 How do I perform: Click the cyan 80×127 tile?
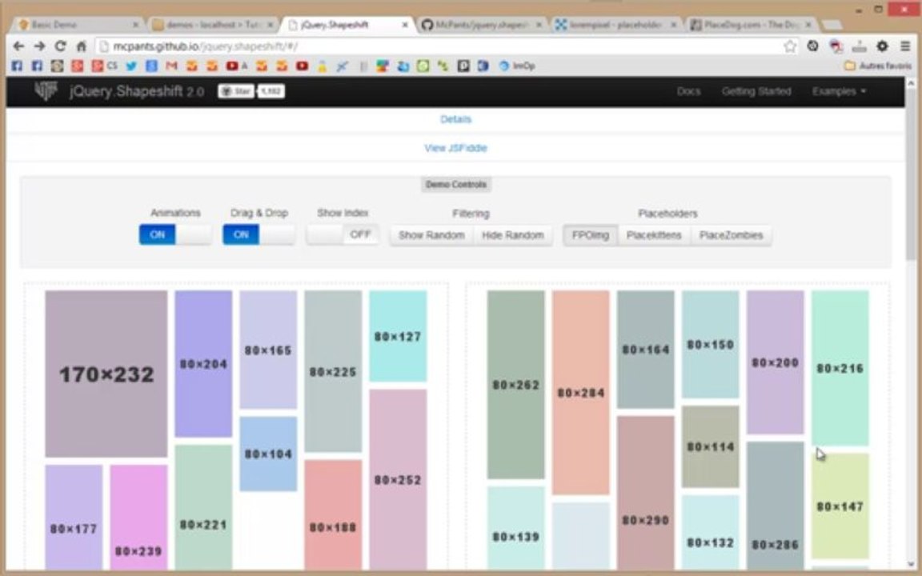(x=398, y=336)
